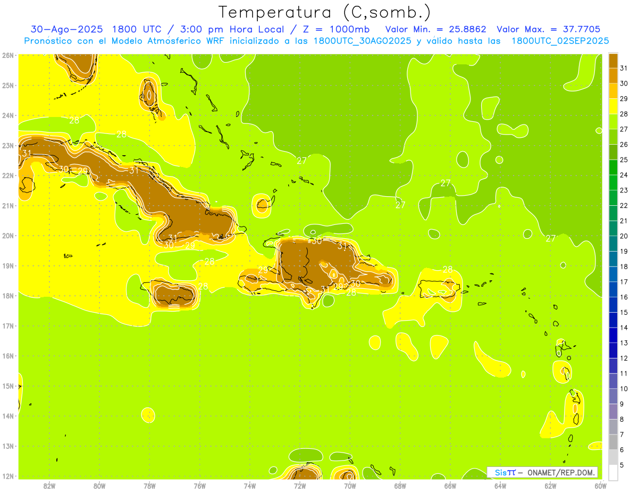The image size is (638, 493).
Task: Click the 18N latitude axis label
Action: tap(8, 296)
